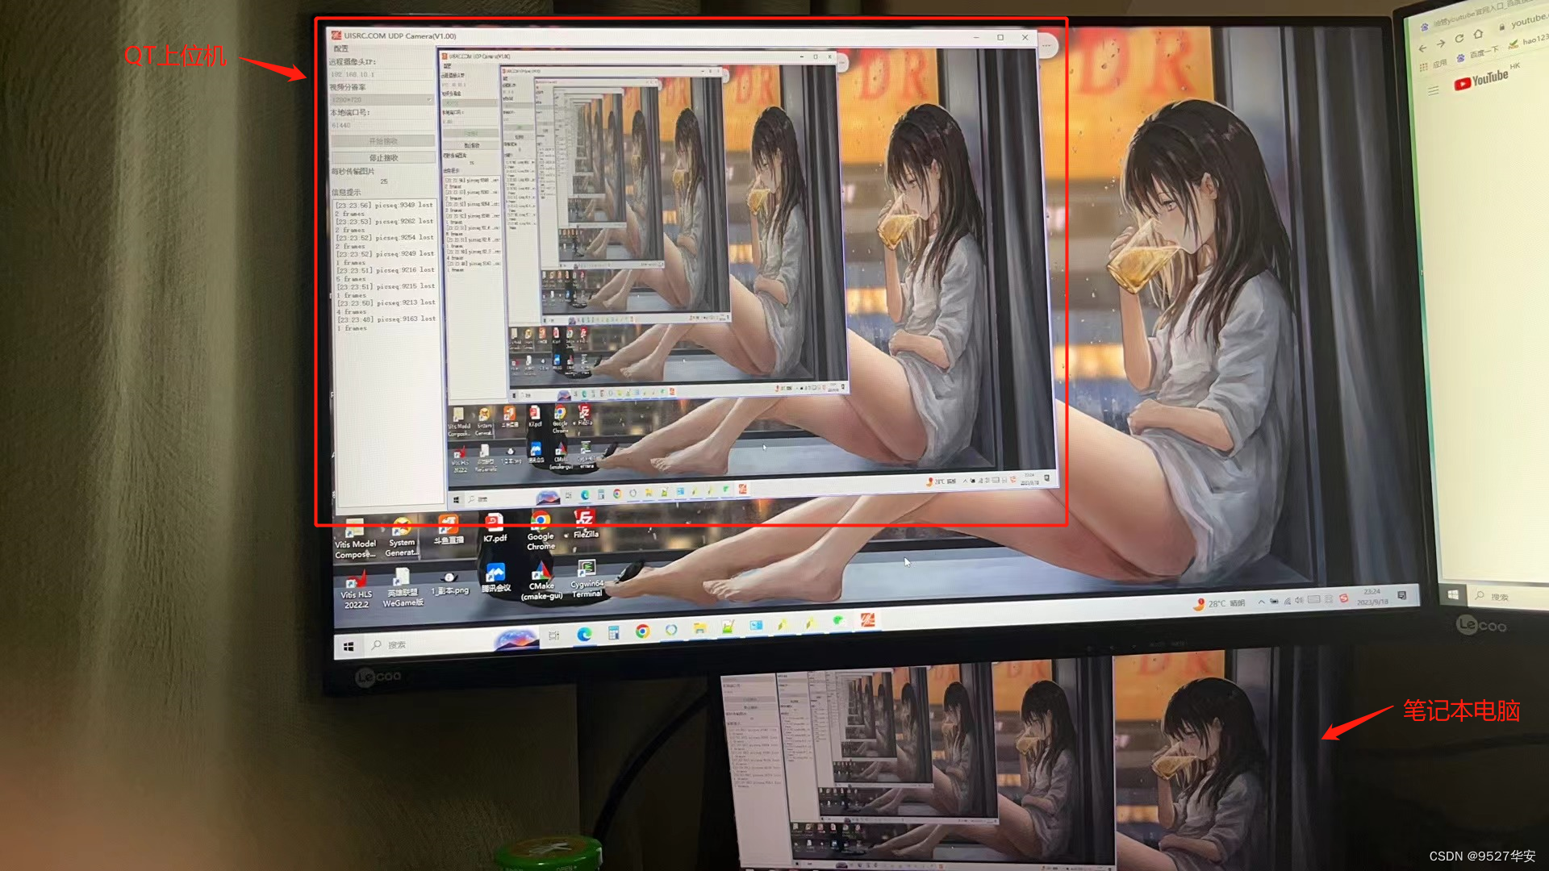Minimize the UISRC.COM UDP Camera window
Viewport: 1549px width, 871px height.
point(976,37)
